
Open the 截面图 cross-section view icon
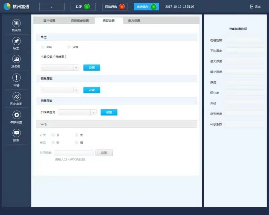tap(16, 23)
